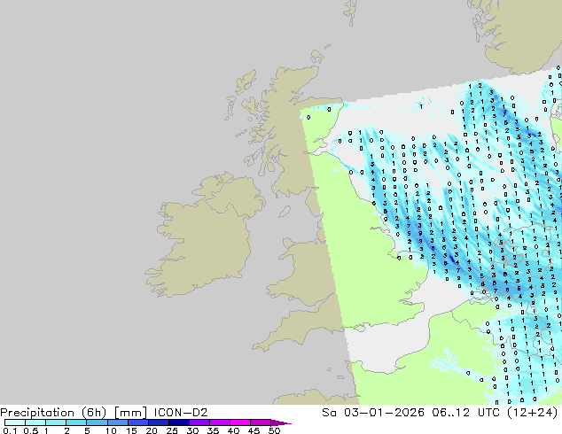Click the 2–5 mm legend color swatch
Screen dimensions: 562x434
coord(76,422)
